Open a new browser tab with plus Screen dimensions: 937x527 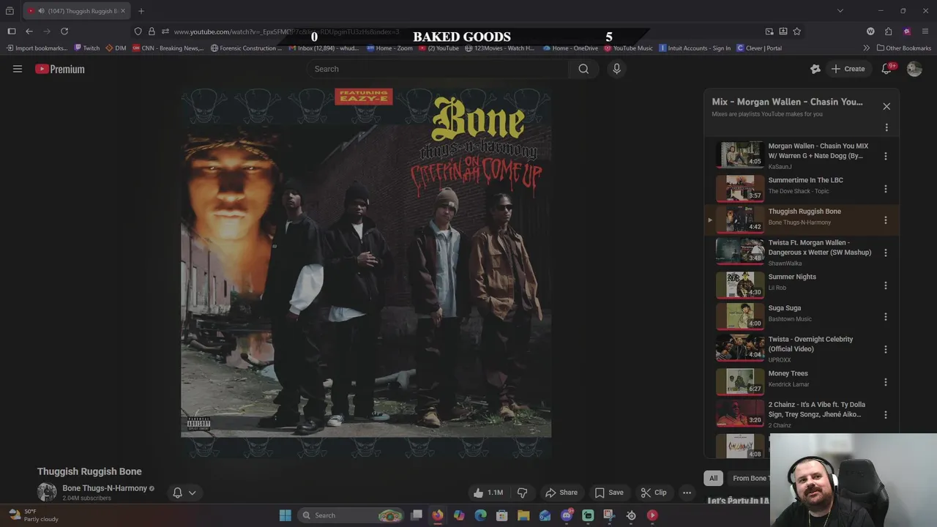(x=141, y=11)
